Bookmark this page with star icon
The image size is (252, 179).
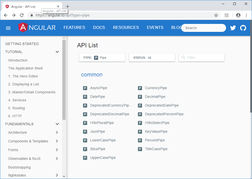coord(216,15)
